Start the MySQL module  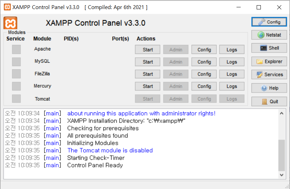click(148, 62)
